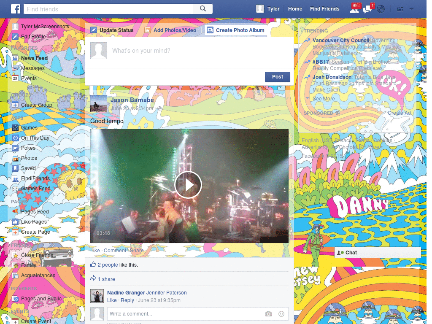Open the messages notification icon
The height and width of the screenshot is (324, 432).
[x=368, y=9]
